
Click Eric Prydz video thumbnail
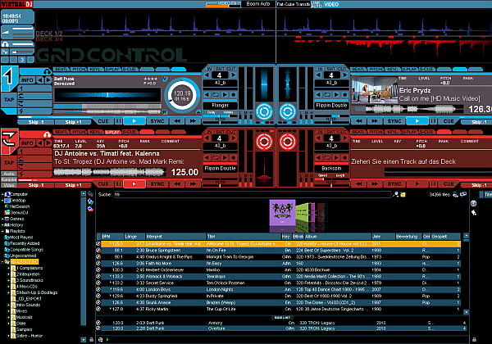pos(374,91)
